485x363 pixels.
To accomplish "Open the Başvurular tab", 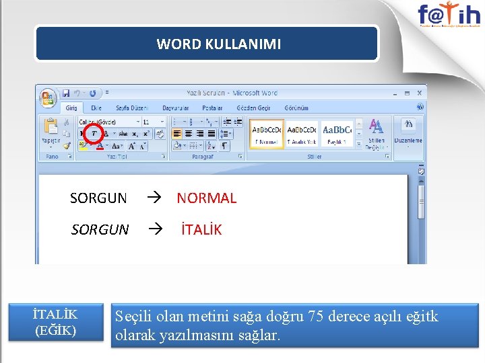I will [175, 108].
